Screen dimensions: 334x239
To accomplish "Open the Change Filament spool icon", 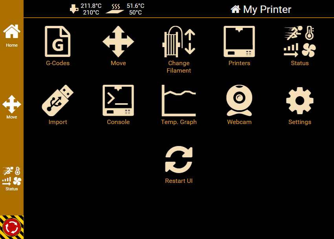I will pos(179,42).
